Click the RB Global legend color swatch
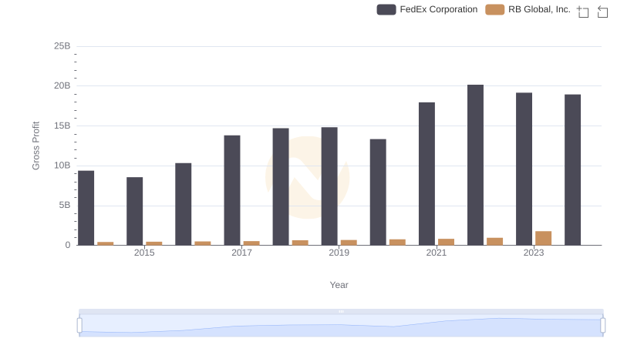The width and height of the screenshot is (617, 355). point(495,9)
